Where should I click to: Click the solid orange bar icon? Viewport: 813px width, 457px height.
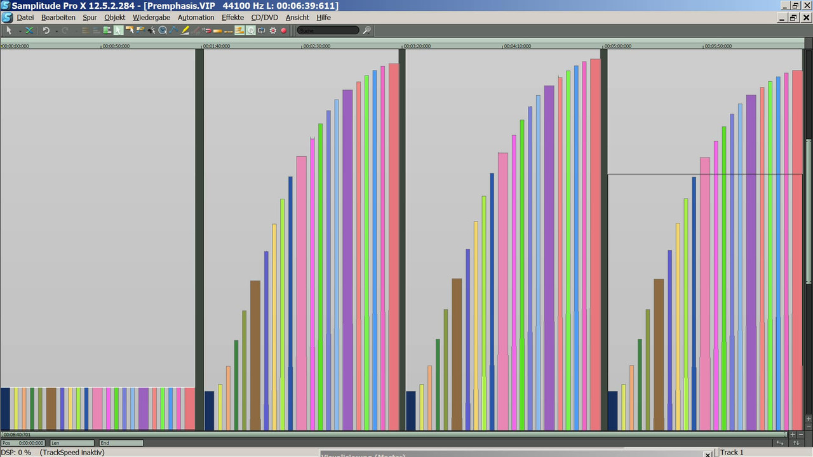[218, 30]
